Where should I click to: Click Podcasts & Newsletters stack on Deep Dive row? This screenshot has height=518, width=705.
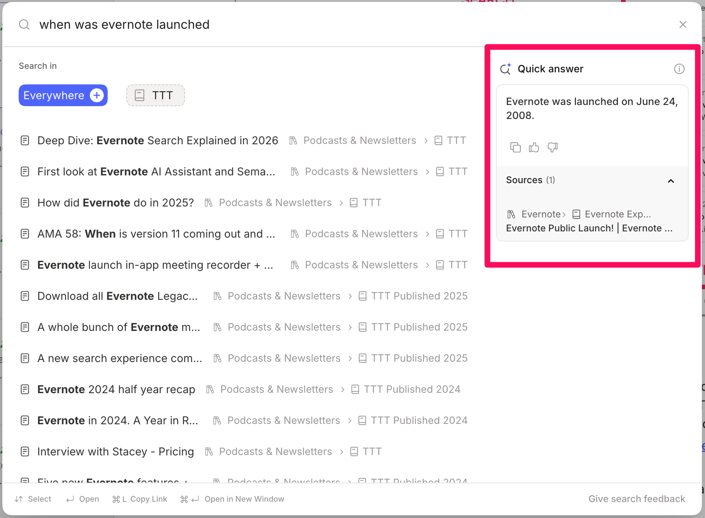(359, 140)
